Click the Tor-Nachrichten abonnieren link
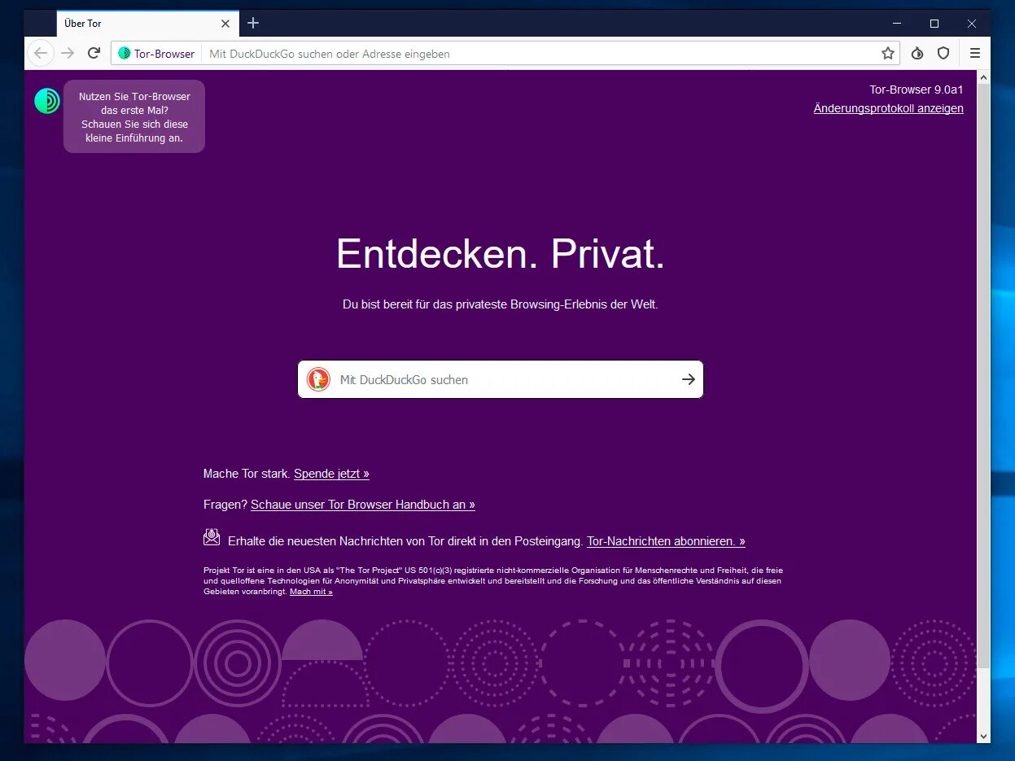The height and width of the screenshot is (761, 1015). 666,541
